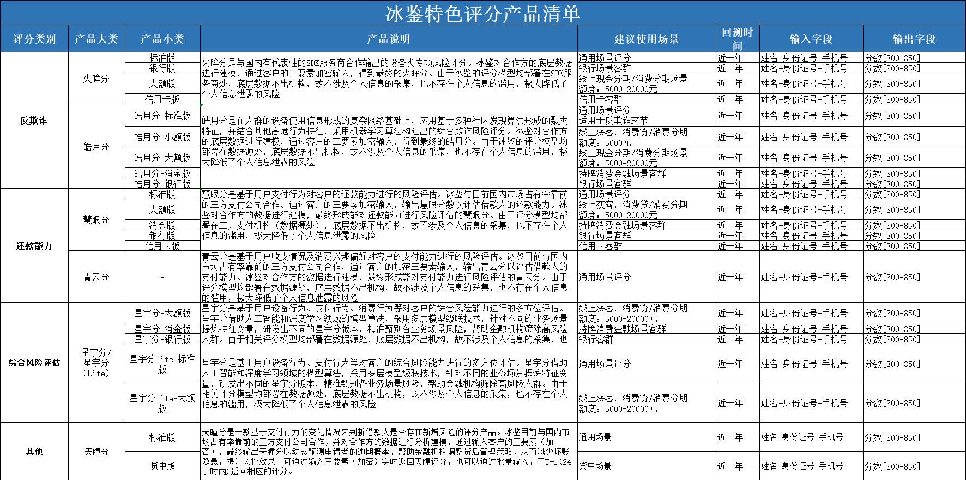The height and width of the screenshot is (481, 966).
Task: Click the 星宇分-消金版 subtype cell
Action: pyautogui.click(x=162, y=329)
